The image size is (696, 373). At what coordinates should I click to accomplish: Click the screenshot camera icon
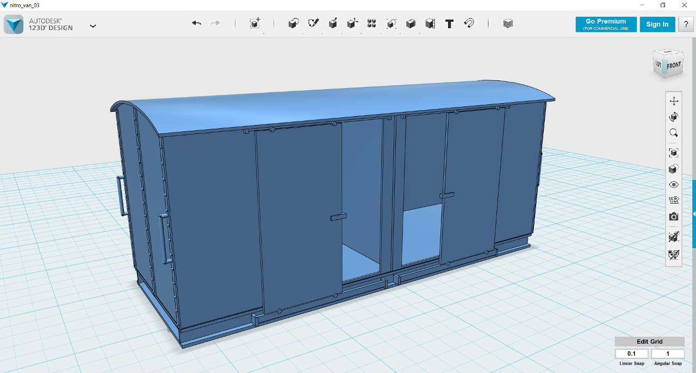[674, 217]
